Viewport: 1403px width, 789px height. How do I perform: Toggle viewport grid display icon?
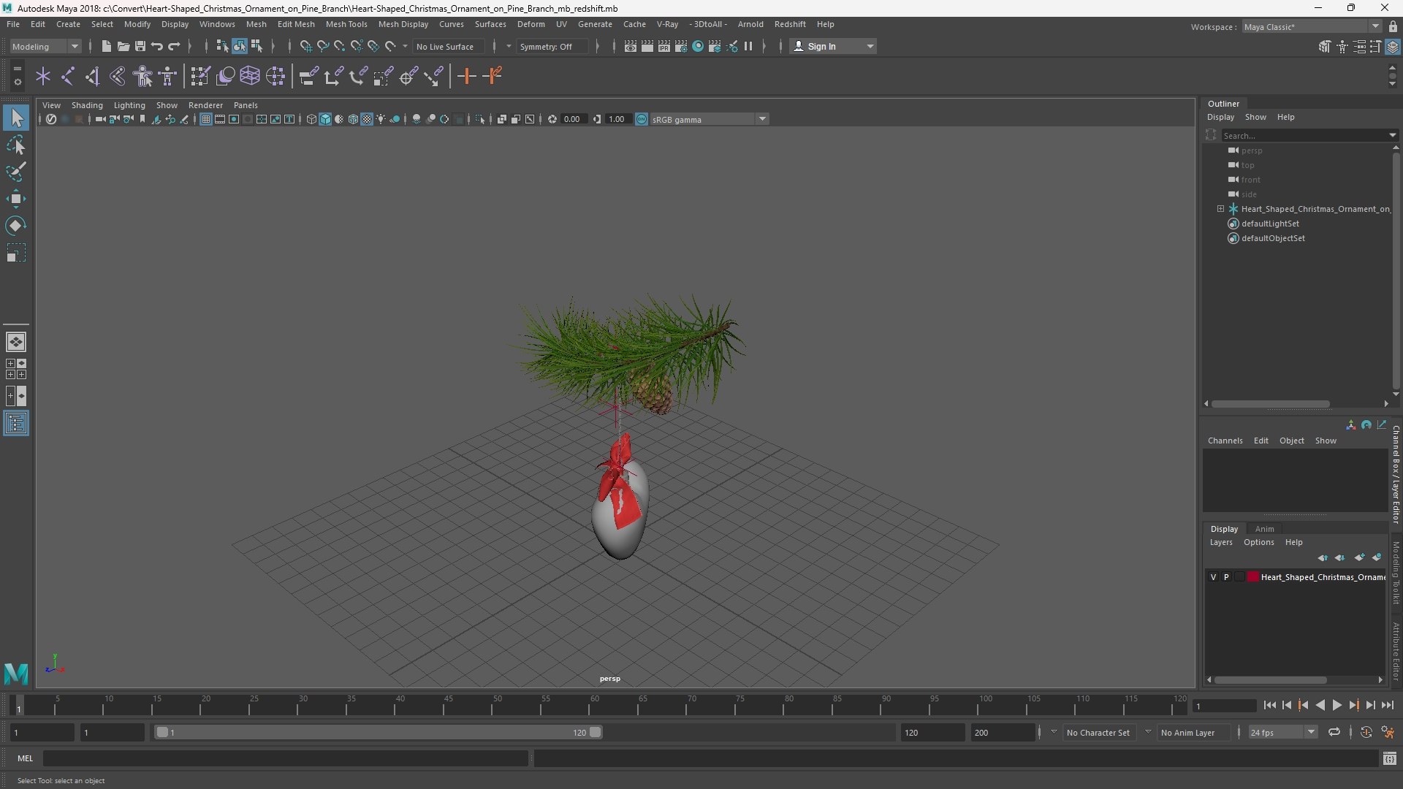[206, 119]
